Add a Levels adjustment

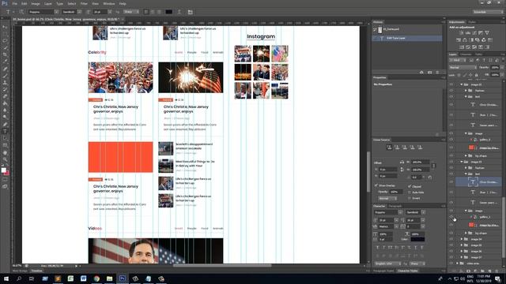[467, 33]
